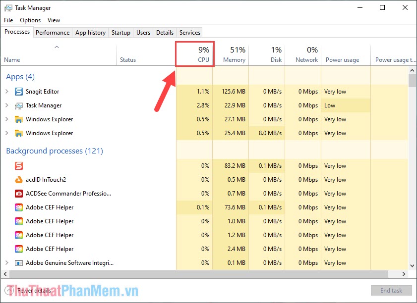Click horizontal scrollbar right arrow
Viewport: 417px width, 303px height.
[404, 274]
